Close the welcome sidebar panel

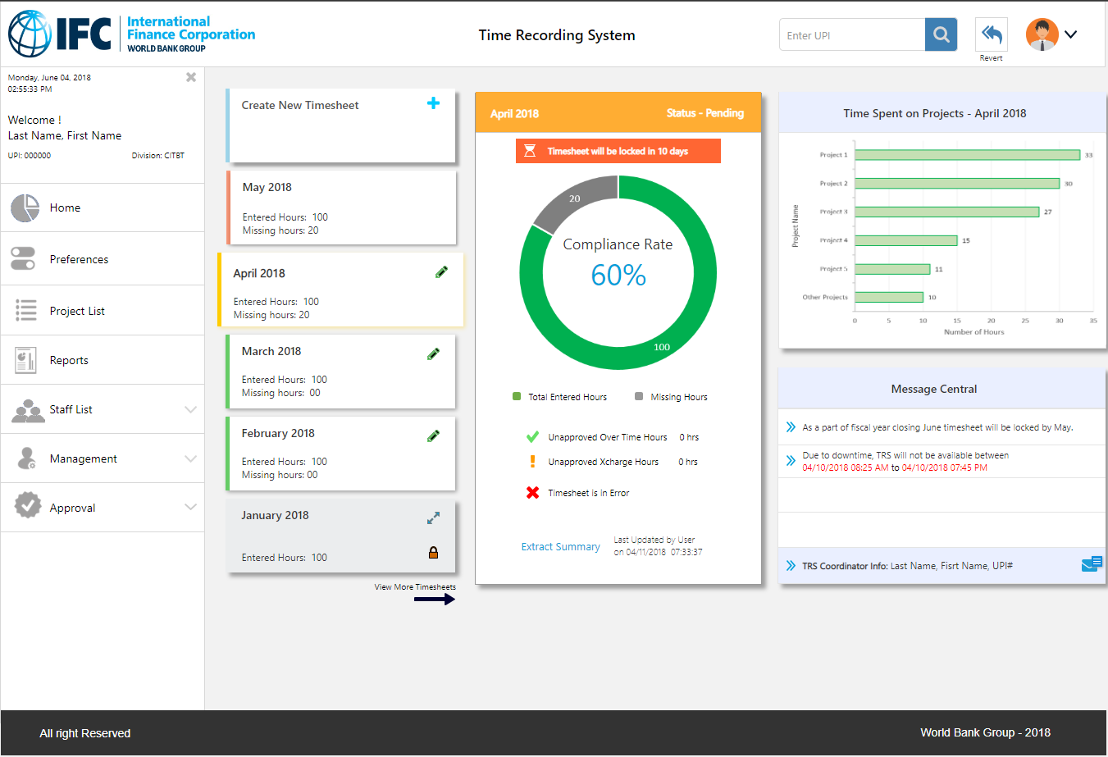(x=191, y=77)
